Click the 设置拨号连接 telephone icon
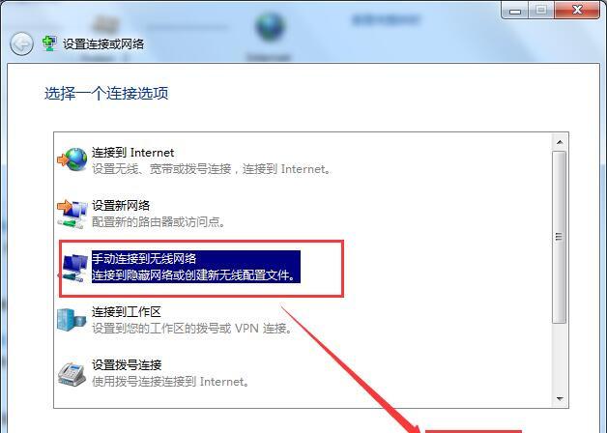The height and width of the screenshot is (433, 607). pyautogui.click(x=72, y=374)
